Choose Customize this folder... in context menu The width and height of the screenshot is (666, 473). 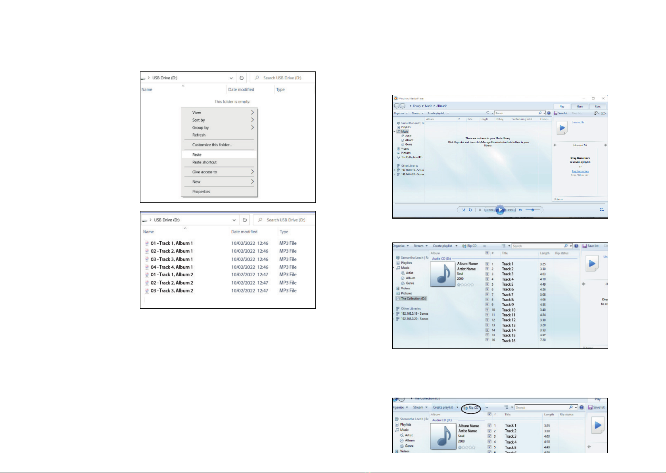(x=219, y=145)
